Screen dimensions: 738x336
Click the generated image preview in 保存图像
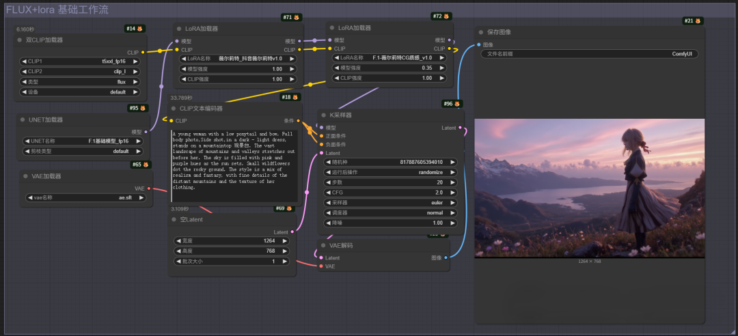(589, 188)
